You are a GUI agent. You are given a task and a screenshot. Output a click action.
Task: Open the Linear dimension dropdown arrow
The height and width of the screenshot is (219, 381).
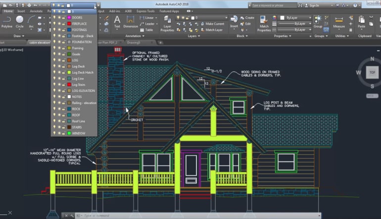click(x=156, y=18)
